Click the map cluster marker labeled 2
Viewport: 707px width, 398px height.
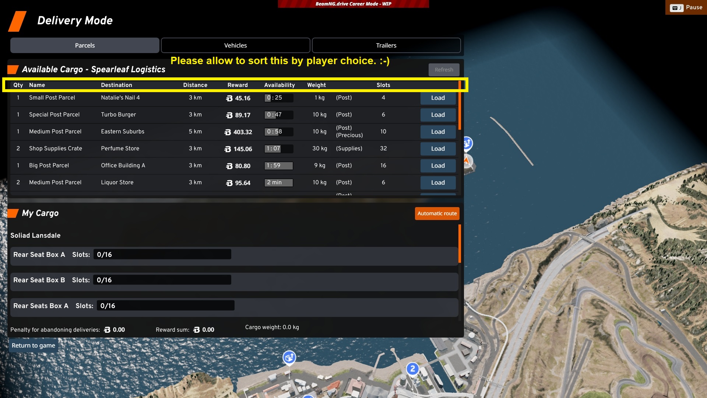412,369
